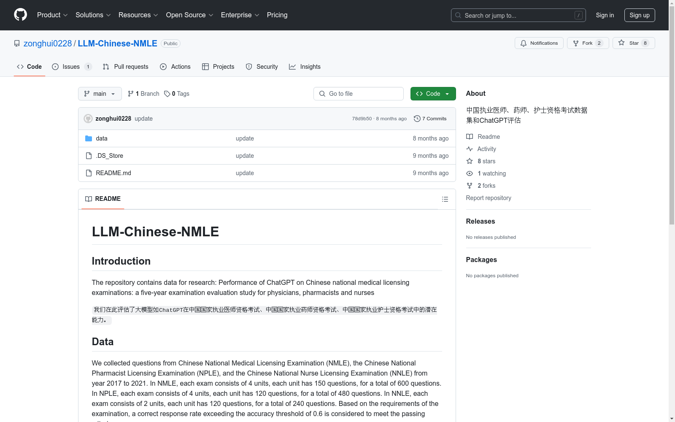
Task: Open the main branch selector dropdown
Action: click(x=100, y=94)
